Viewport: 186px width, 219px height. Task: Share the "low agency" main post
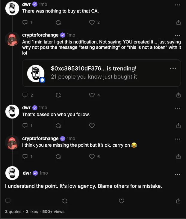tap(178, 201)
